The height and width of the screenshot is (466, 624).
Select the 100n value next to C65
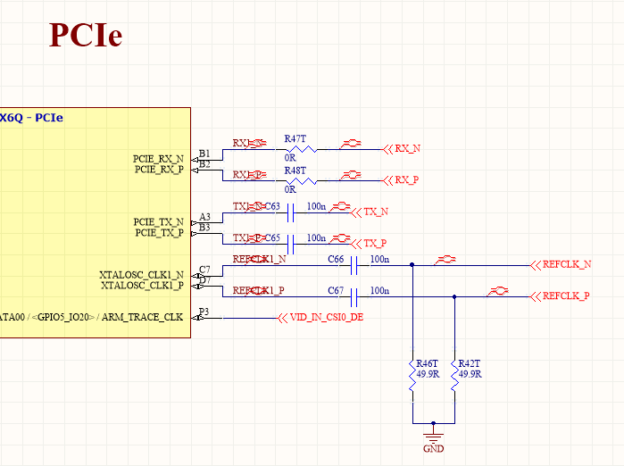(316, 238)
